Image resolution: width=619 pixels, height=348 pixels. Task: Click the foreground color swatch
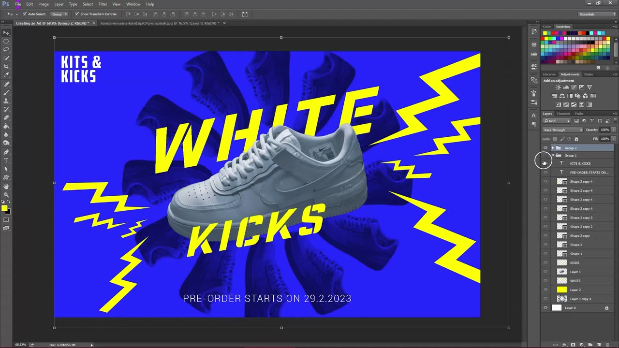point(4,208)
